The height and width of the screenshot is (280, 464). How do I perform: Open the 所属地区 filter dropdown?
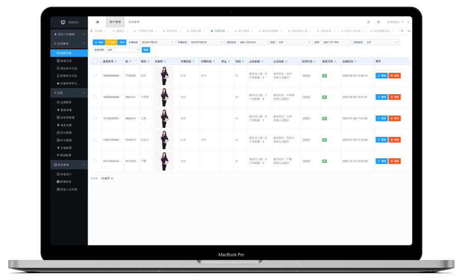157,42
